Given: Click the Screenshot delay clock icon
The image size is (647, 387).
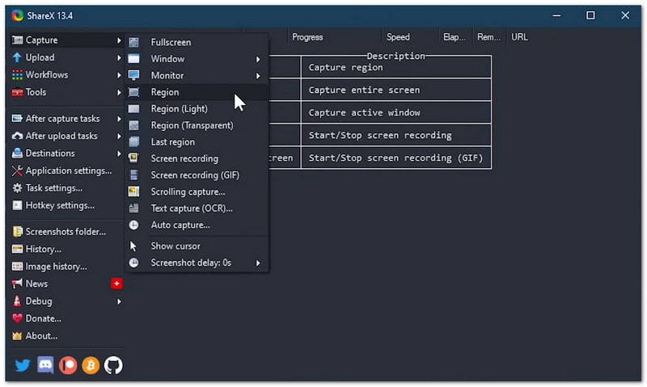Looking at the screenshot, I should click(133, 263).
